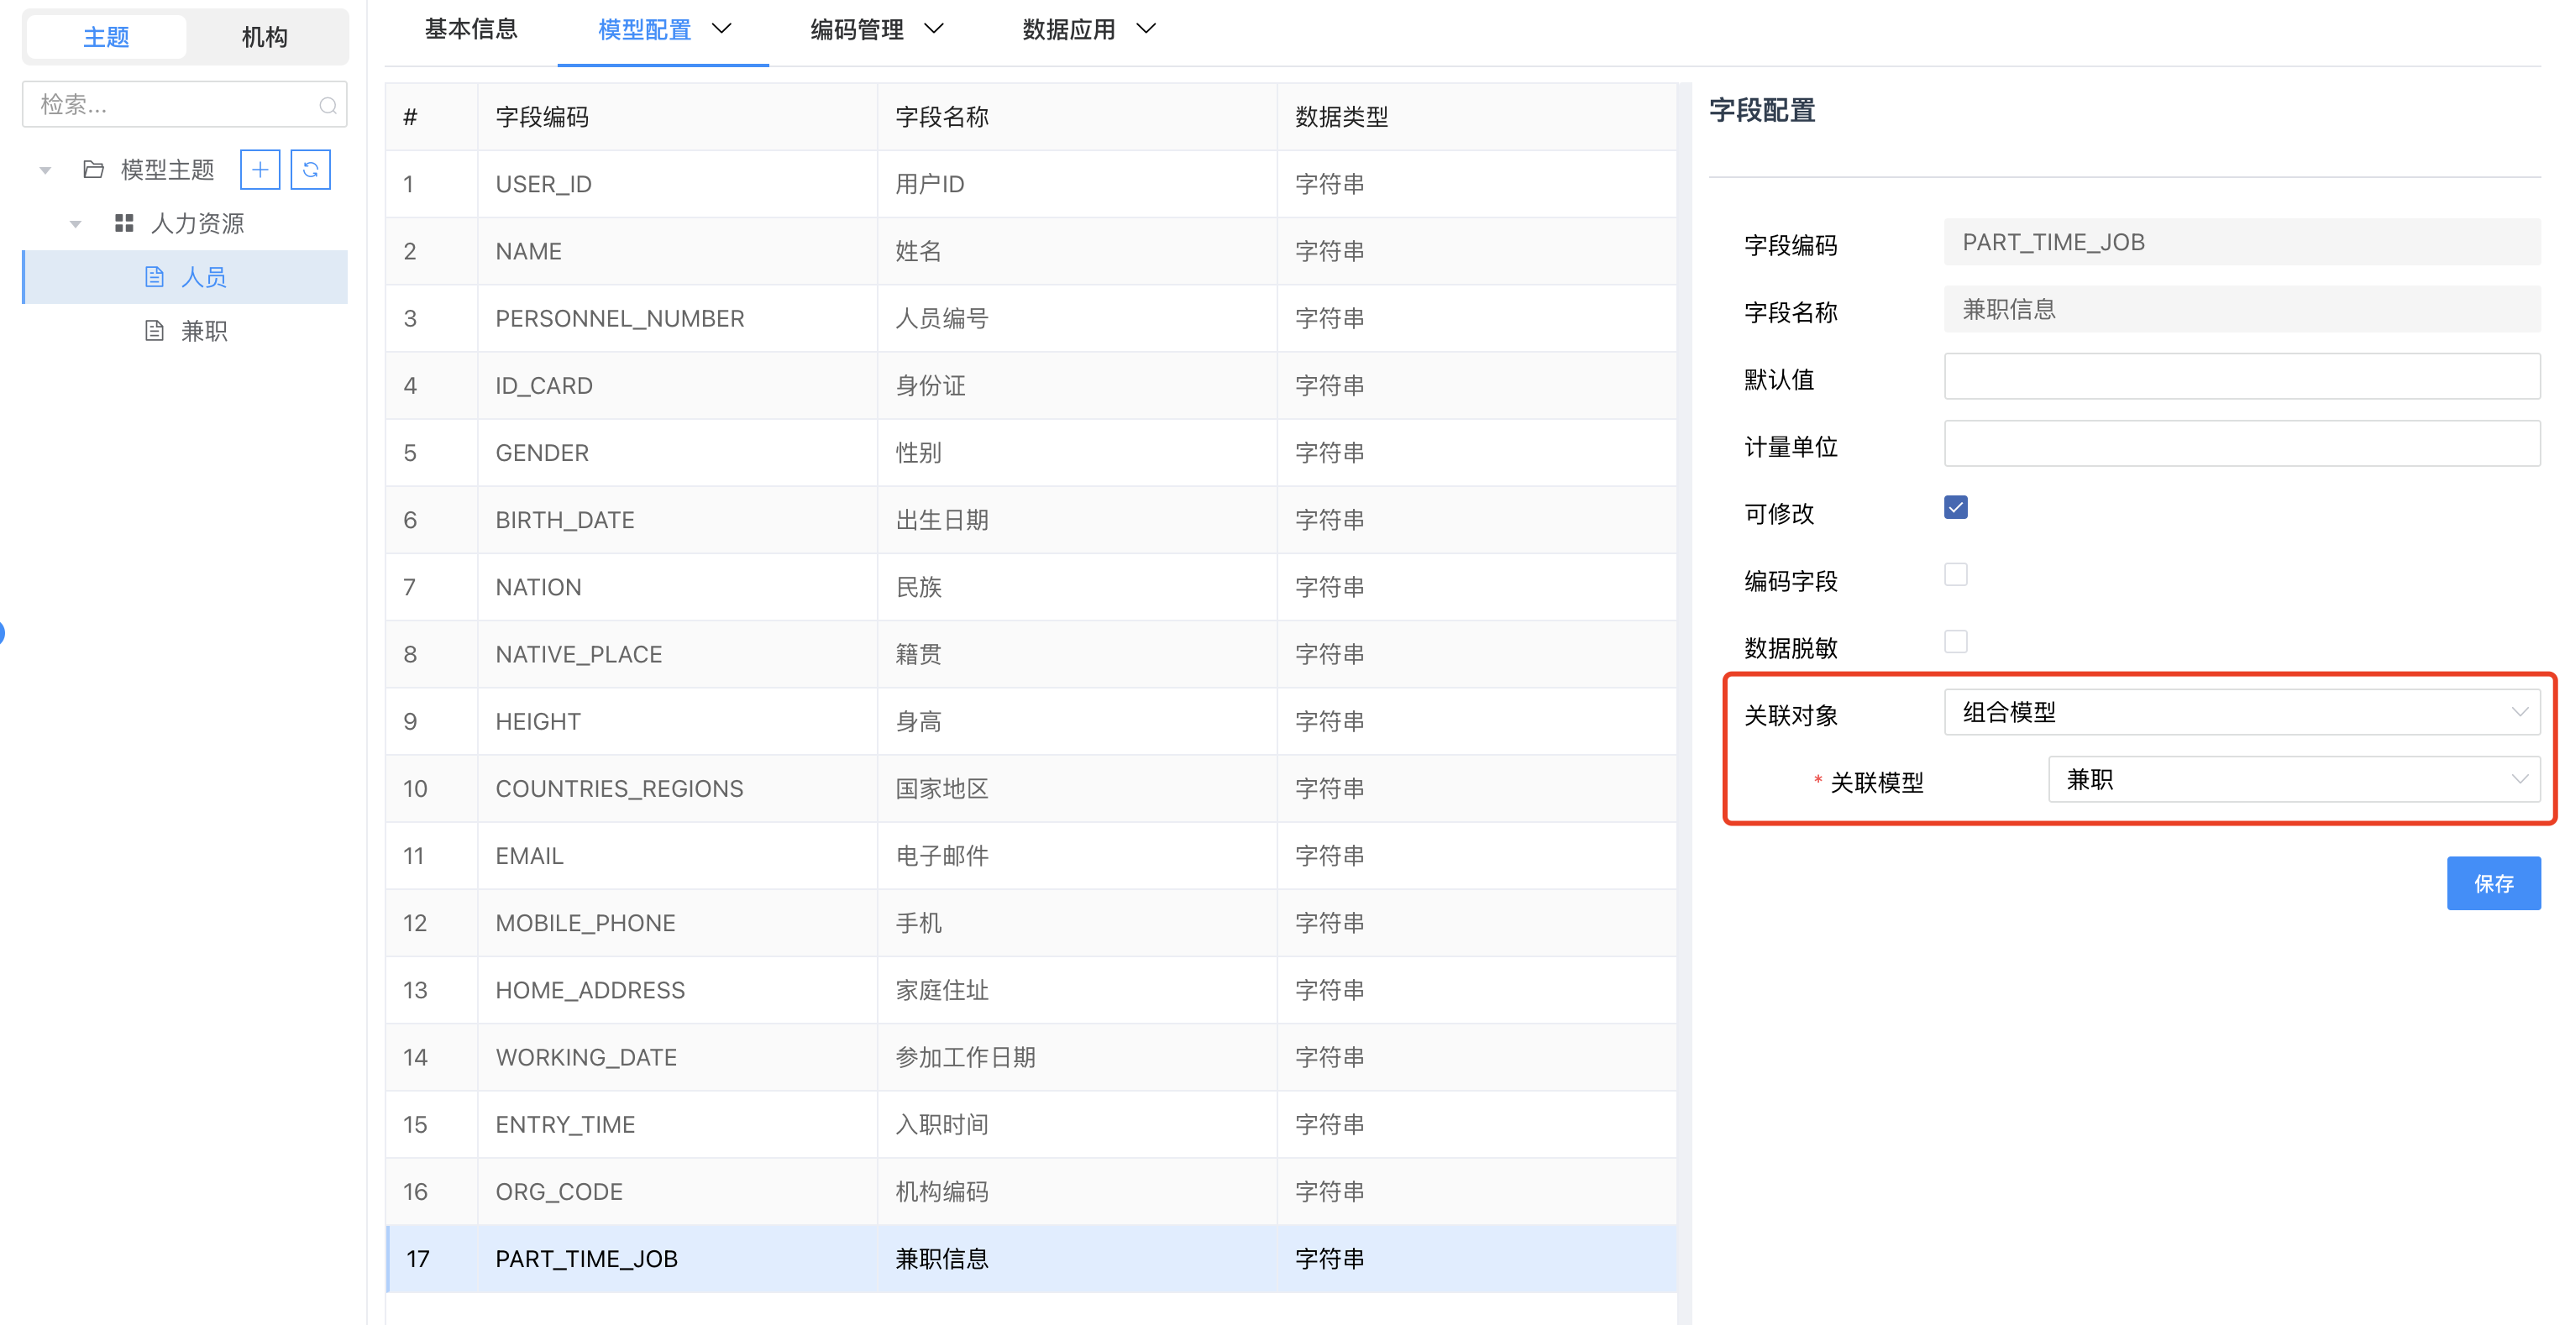2570x1325 pixels.
Task: Expand the 数据应用 menu chevron
Action: [1146, 29]
